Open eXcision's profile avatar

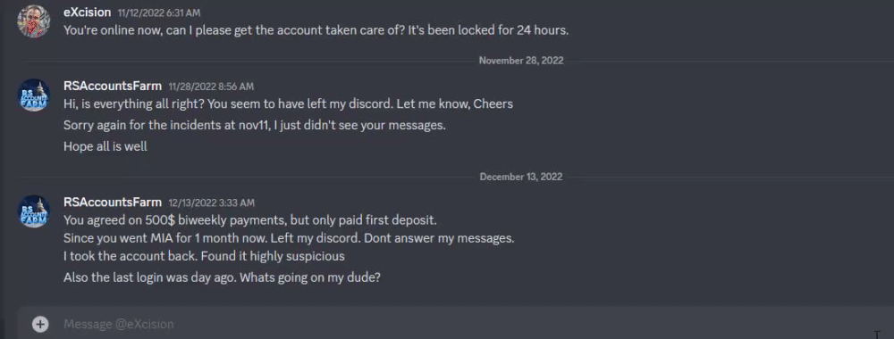34,21
